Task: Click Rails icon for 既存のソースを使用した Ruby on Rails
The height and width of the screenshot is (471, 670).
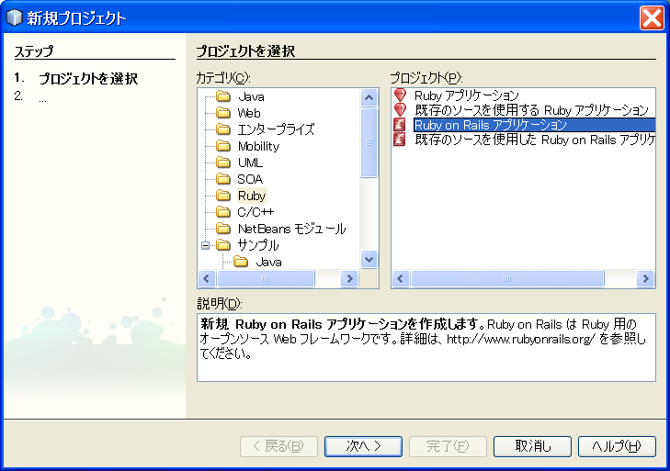Action: [400, 140]
